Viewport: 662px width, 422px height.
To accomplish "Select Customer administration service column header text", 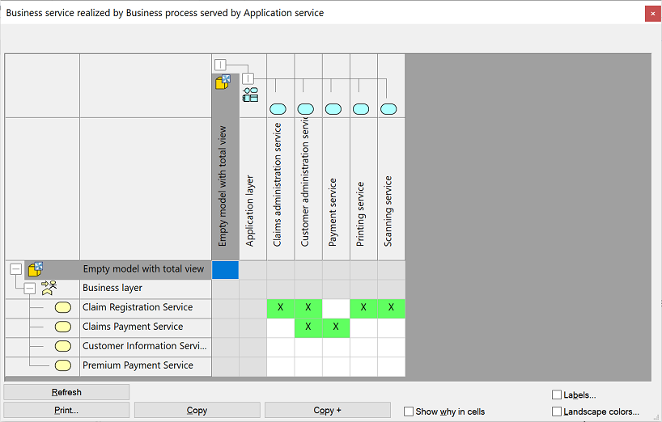I will coord(305,182).
